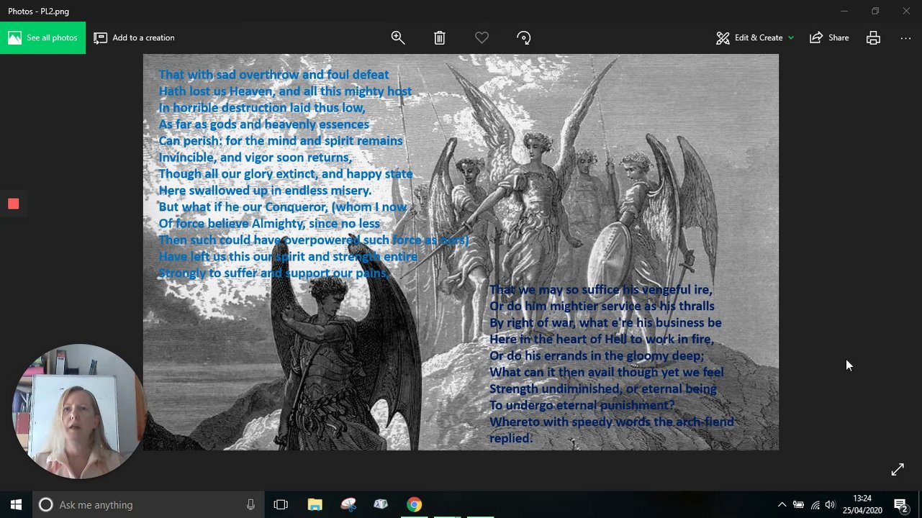Click the Share button
This screenshot has width=922, height=518.
829,38
